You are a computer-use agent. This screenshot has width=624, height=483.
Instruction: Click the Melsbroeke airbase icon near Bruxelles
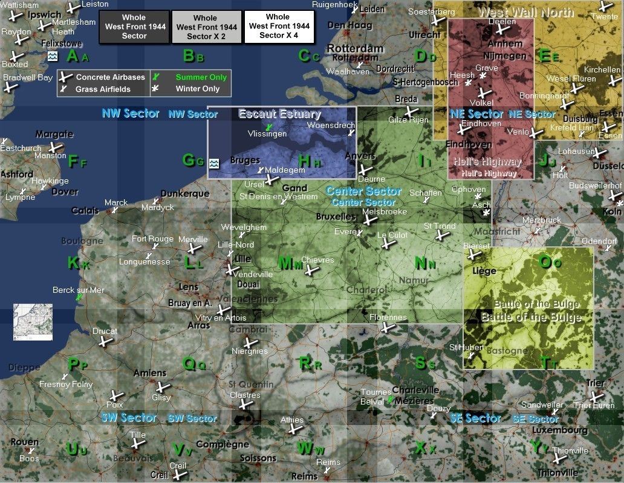coord(370,221)
